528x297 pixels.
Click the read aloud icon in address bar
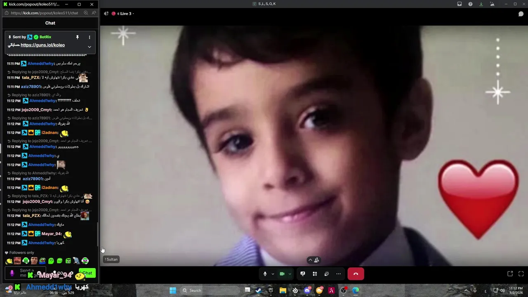click(x=94, y=13)
